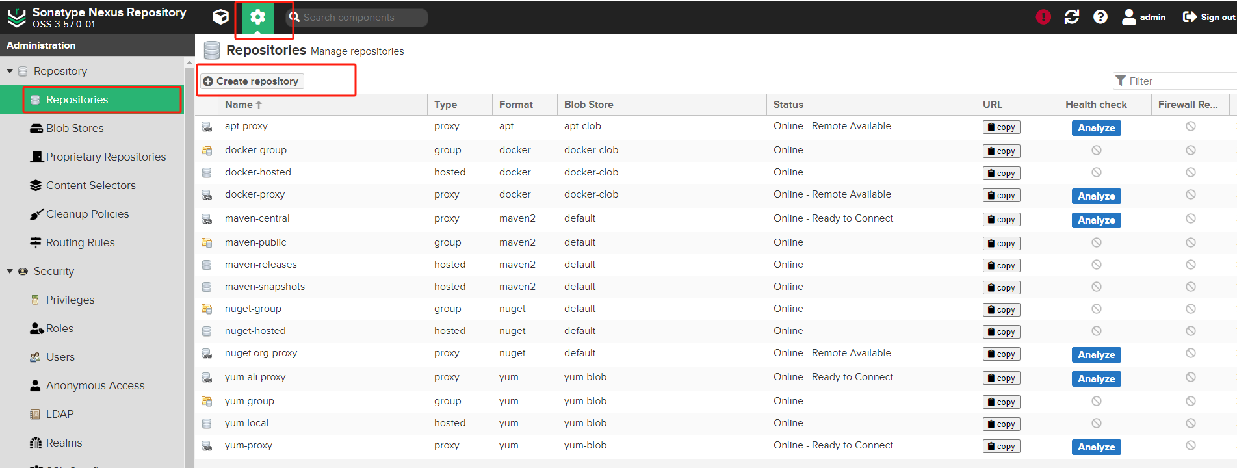
Task: Copy URL for maven-central
Action: pos(1001,220)
